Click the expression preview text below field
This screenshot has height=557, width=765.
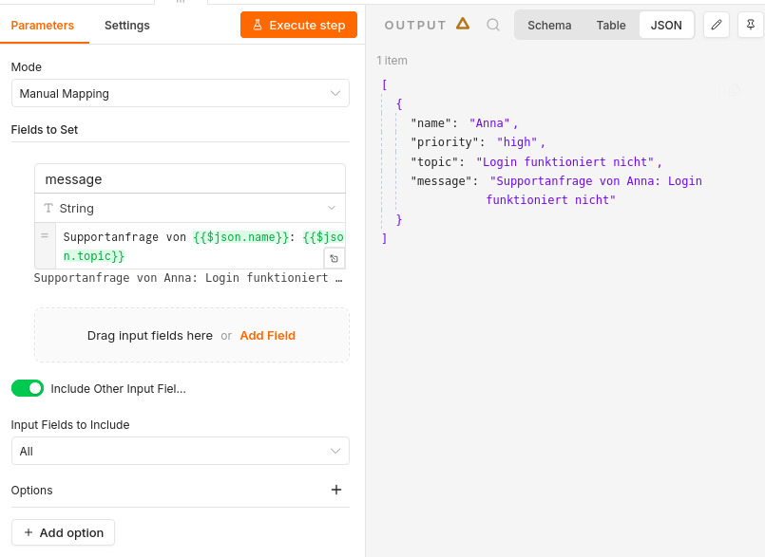coord(188,278)
